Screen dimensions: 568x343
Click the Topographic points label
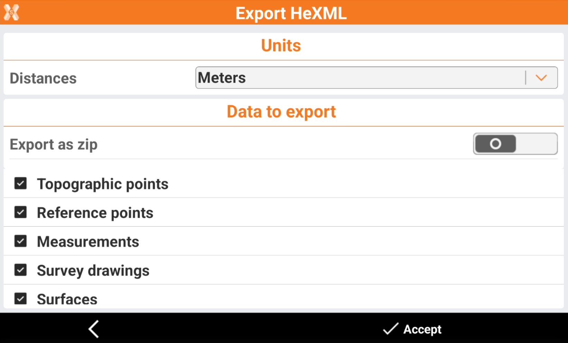103,184
